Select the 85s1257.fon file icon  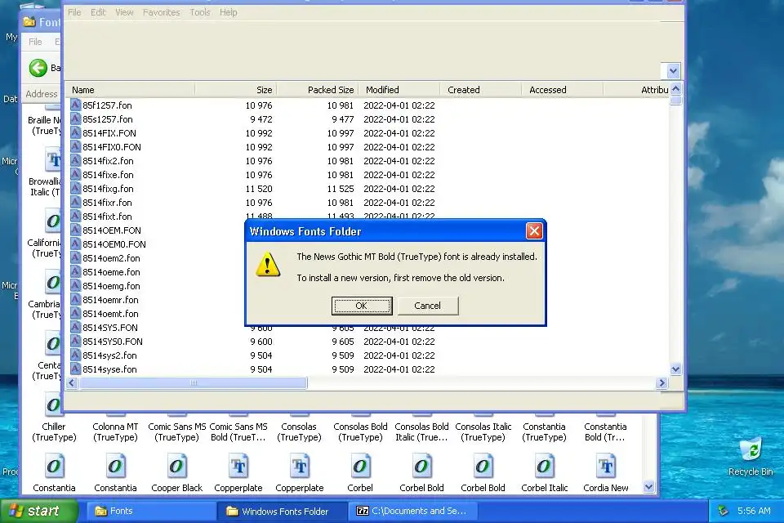coord(75,119)
